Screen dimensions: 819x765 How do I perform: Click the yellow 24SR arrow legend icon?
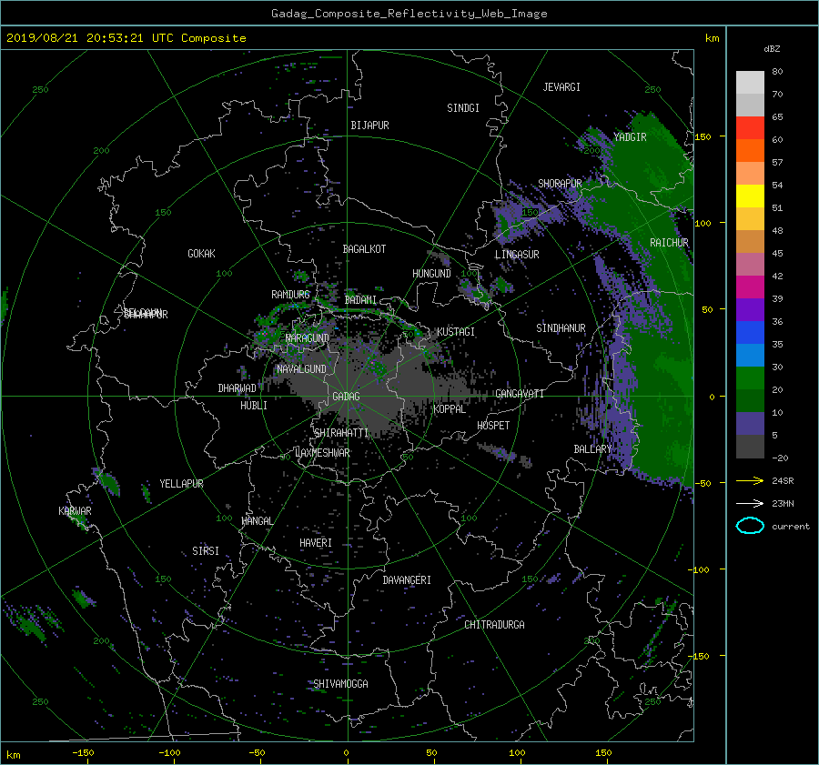[750, 480]
